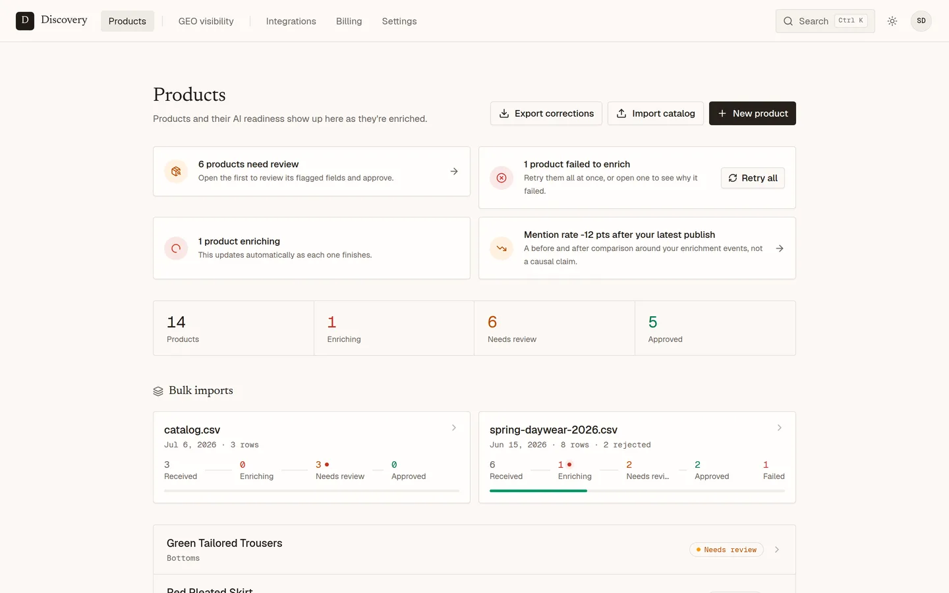Click the spinner icon on product enriching card
949x593 pixels.
click(x=176, y=248)
